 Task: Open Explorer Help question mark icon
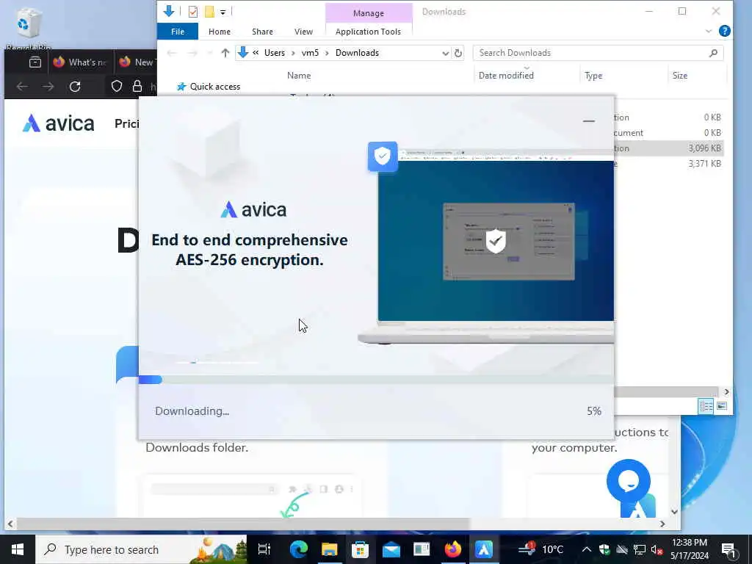(x=724, y=31)
